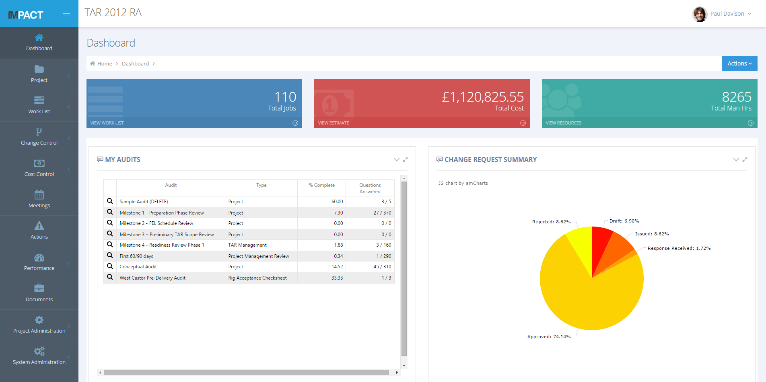
Task: Click the audits scrollbar down arrow
Action: (404, 366)
